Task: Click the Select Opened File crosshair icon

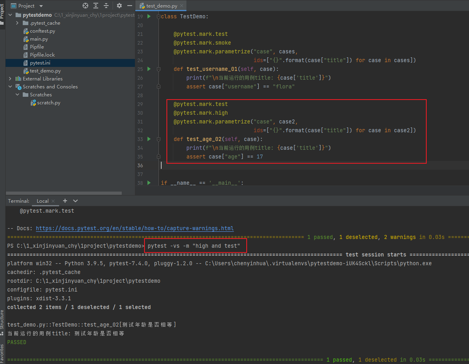Action: pyautogui.click(x=85, y=6)
